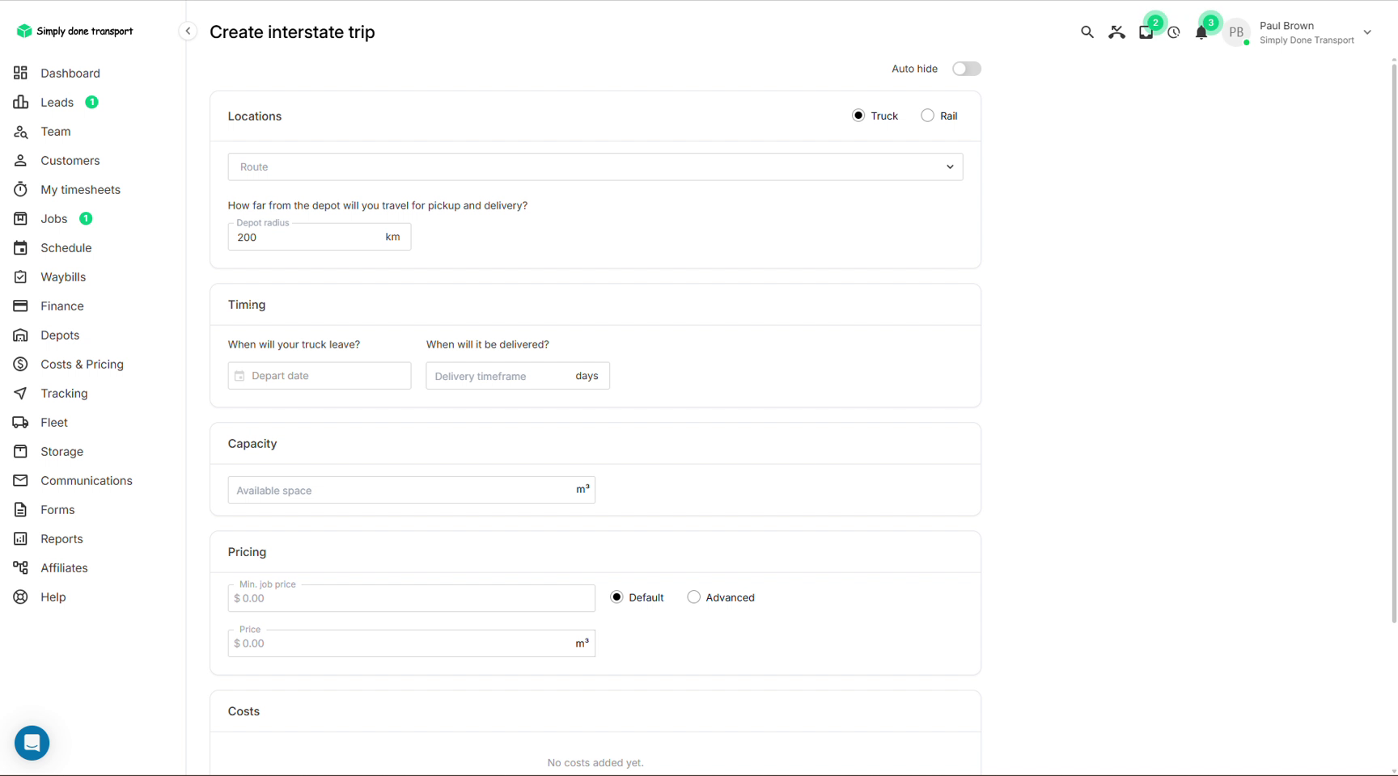
Task: Click the Communications envelope icon
Action: coord(20,480)
